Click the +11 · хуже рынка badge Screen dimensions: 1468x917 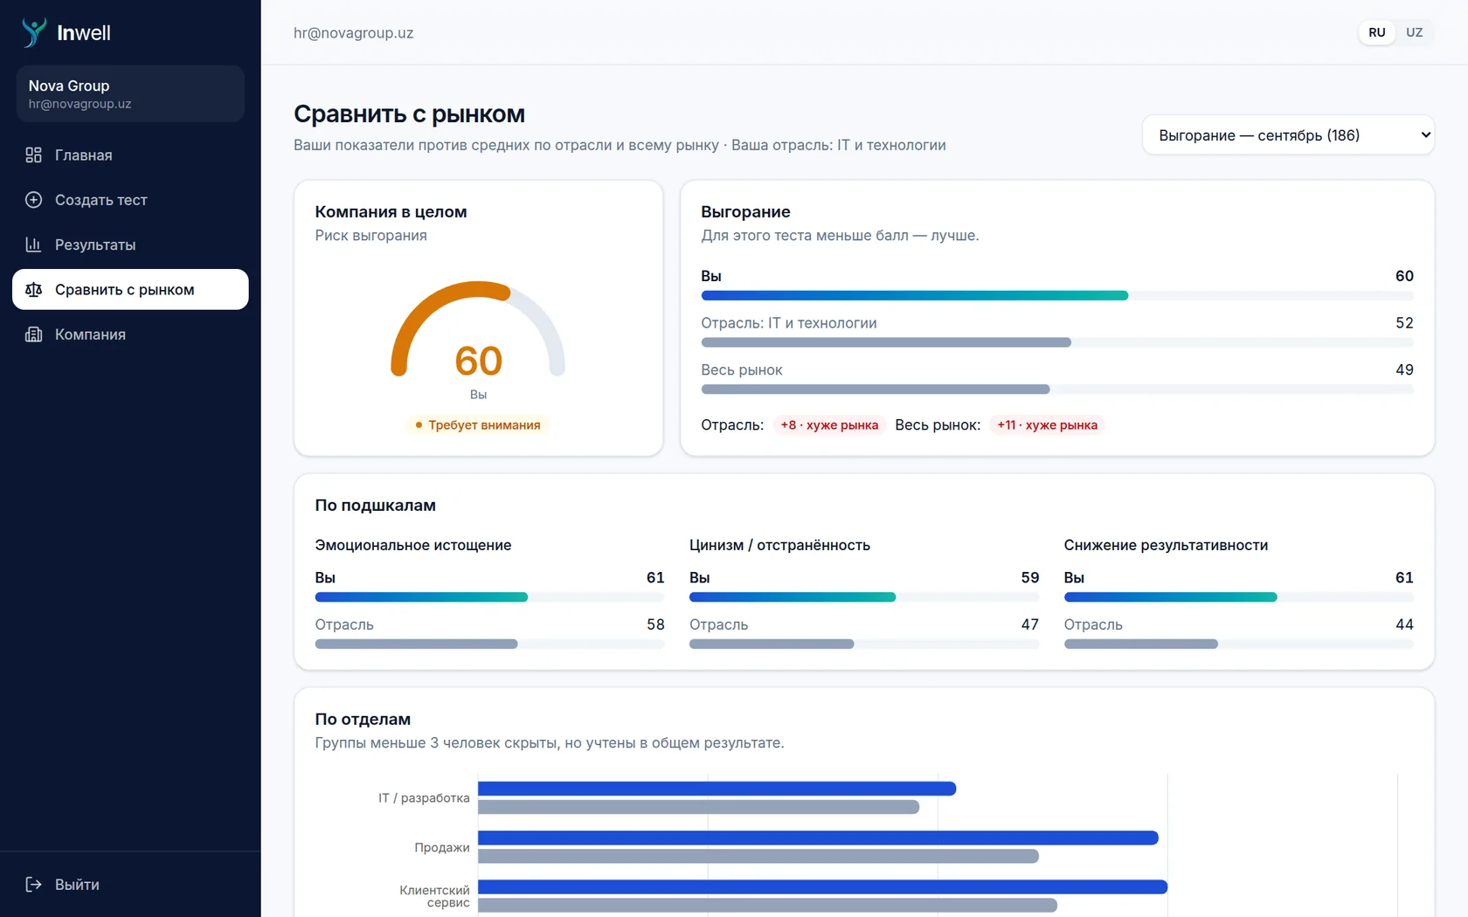[x=1047, y=425]
